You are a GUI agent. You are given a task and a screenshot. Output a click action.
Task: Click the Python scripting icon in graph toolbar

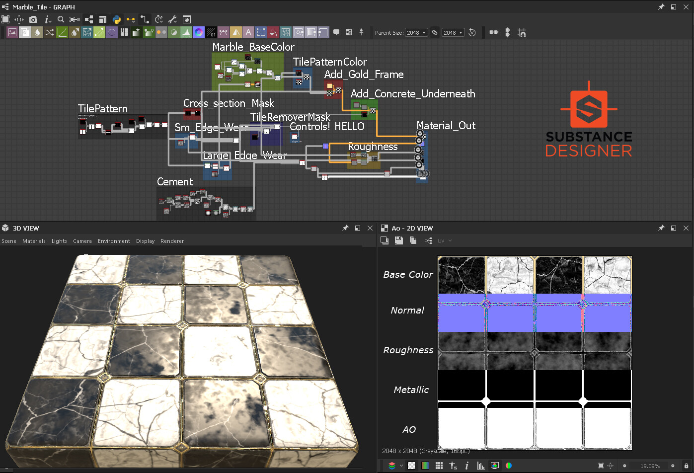(x=117, y=19)
